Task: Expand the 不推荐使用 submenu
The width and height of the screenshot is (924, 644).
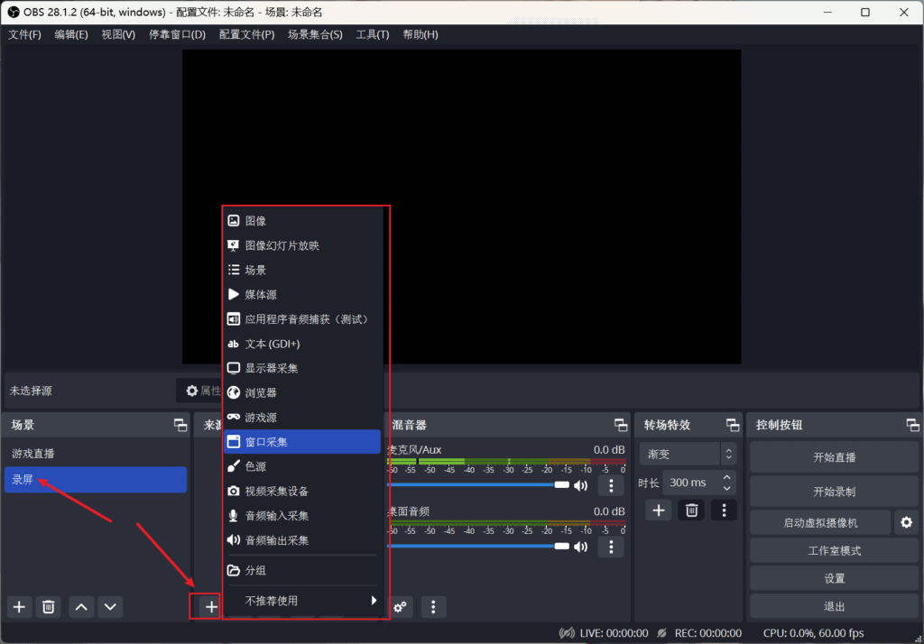Action: [301, 601]
